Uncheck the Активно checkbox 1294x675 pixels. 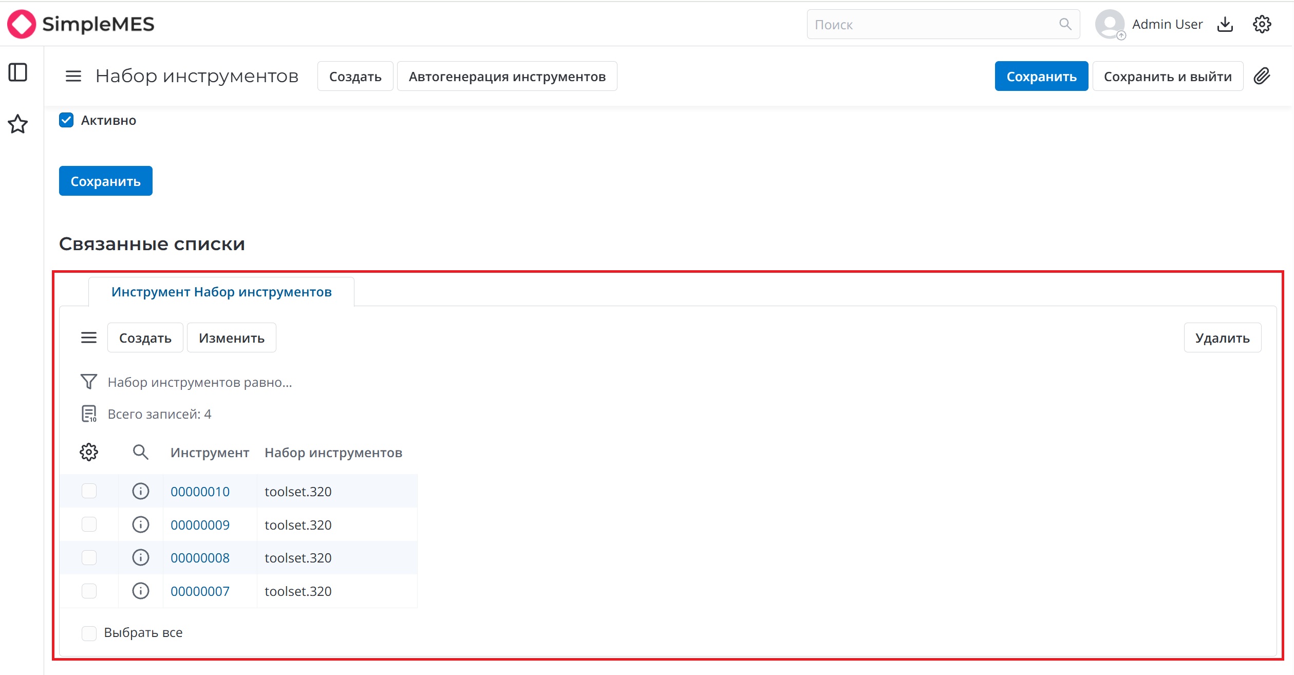[66, 120]
